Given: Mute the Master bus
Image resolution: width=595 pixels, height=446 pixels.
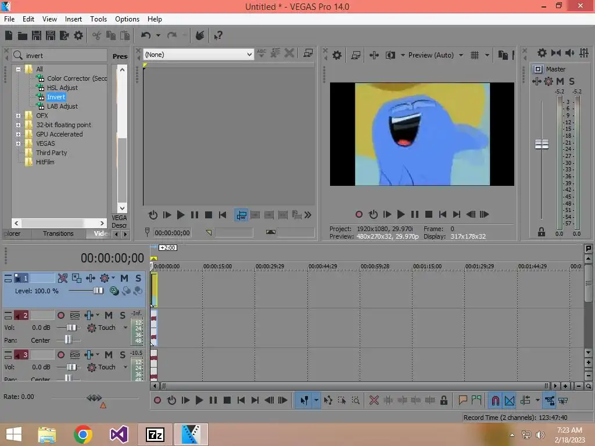Looking at the screenshot, I should pyautogui.click(x=560, y=81).
